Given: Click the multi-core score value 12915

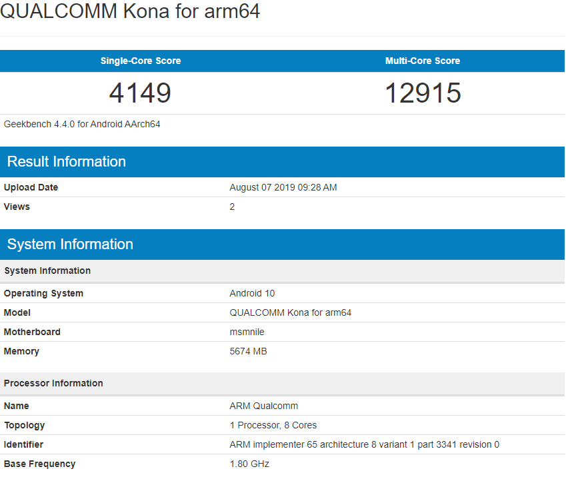Looking at the screenshot, I should coord(423,93).
